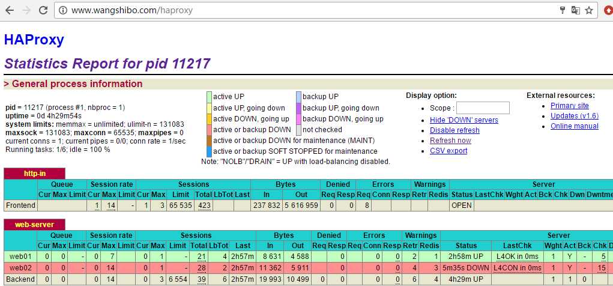Click the Scope input field
The width and height of the screenshot is (613, 286).
pos(483,108)
